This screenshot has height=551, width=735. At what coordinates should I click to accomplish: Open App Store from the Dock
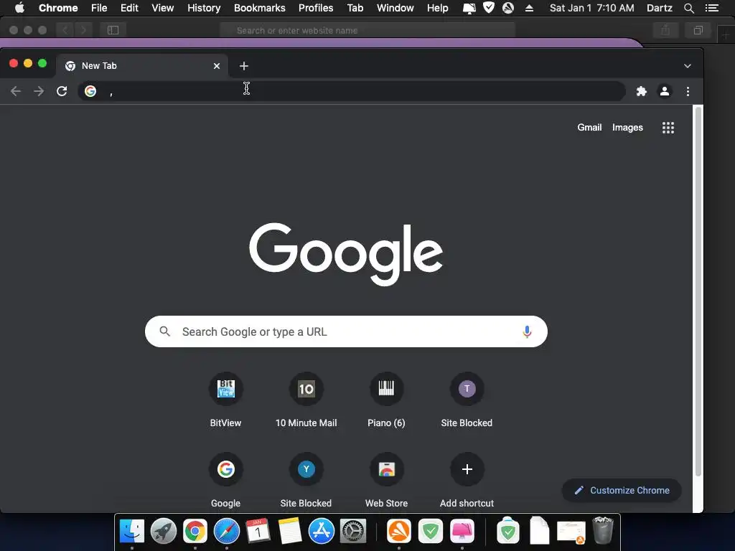(x=321, y=532)
